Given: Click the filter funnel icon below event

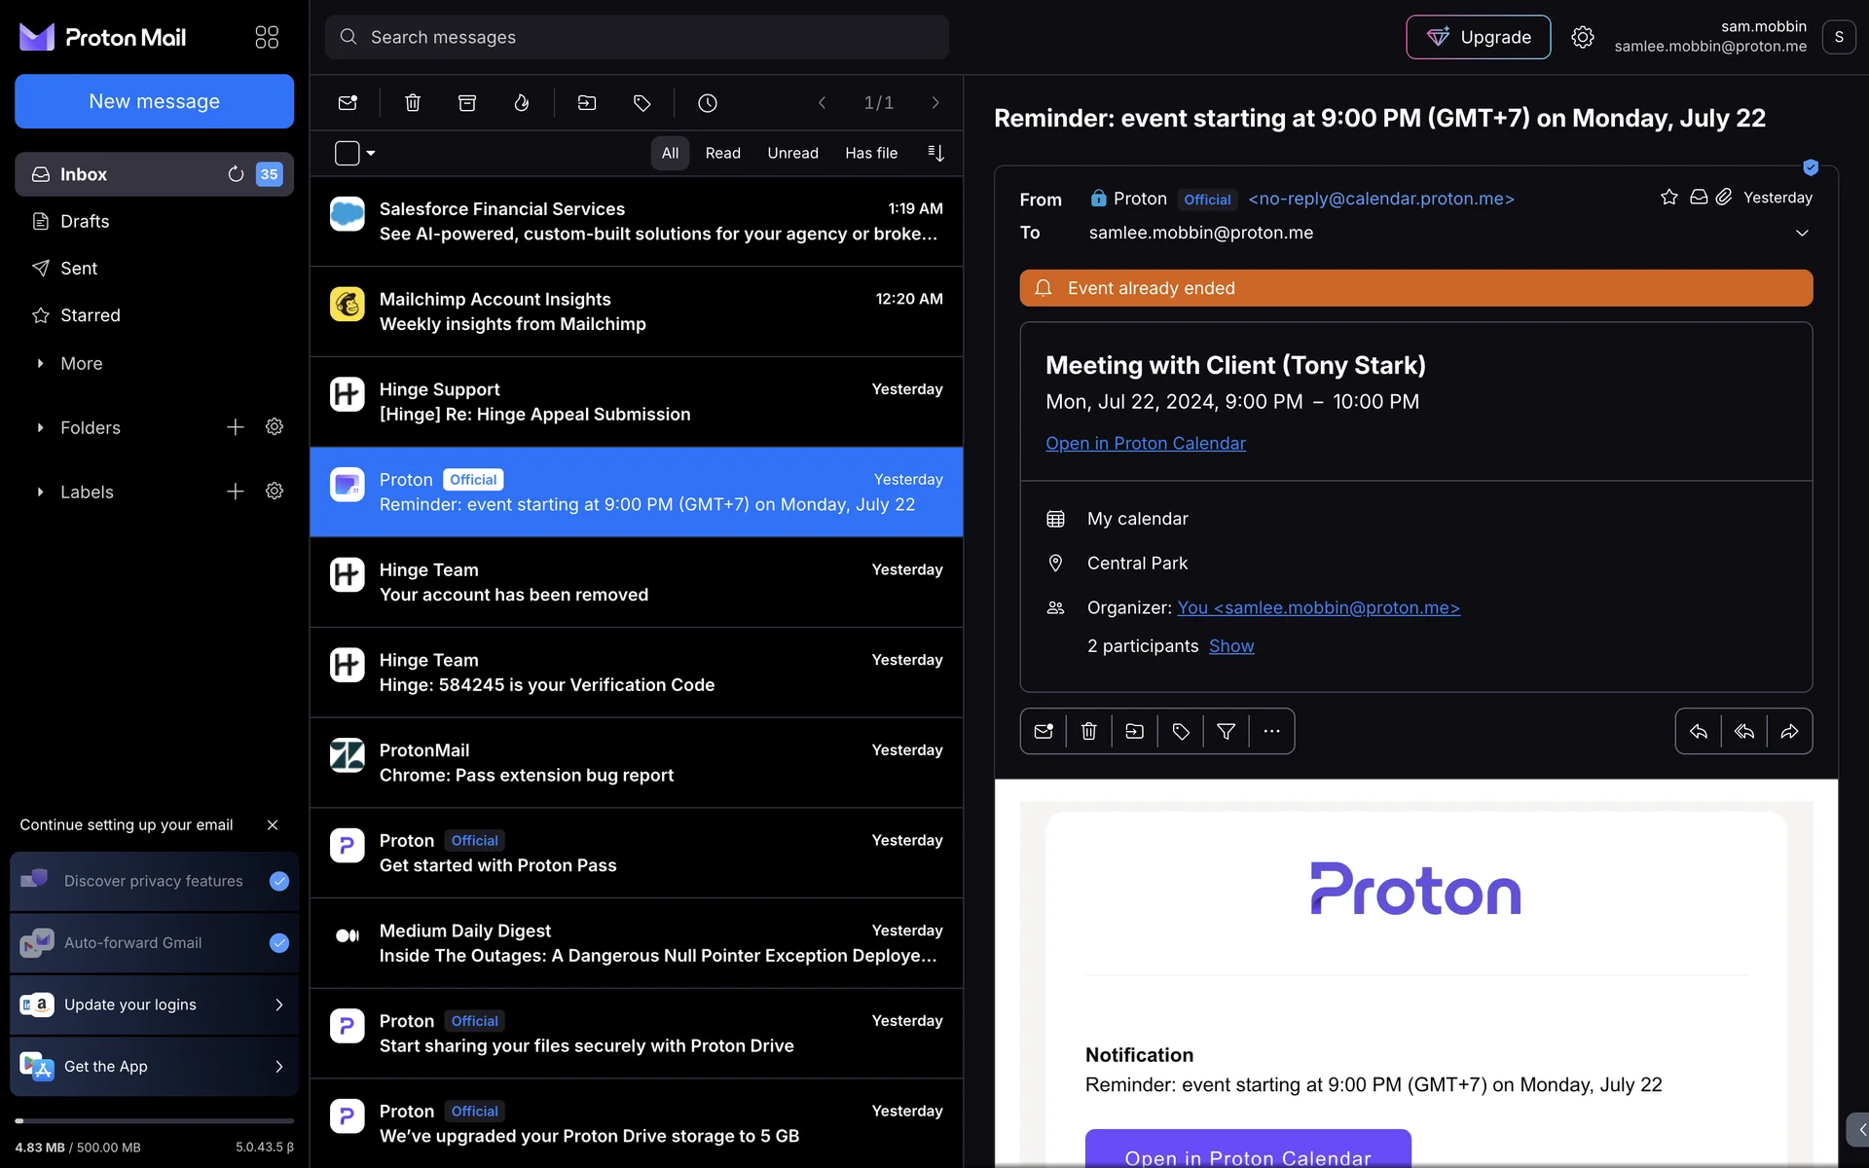Looking at the screenshot, I should [x=1226, y=731].
